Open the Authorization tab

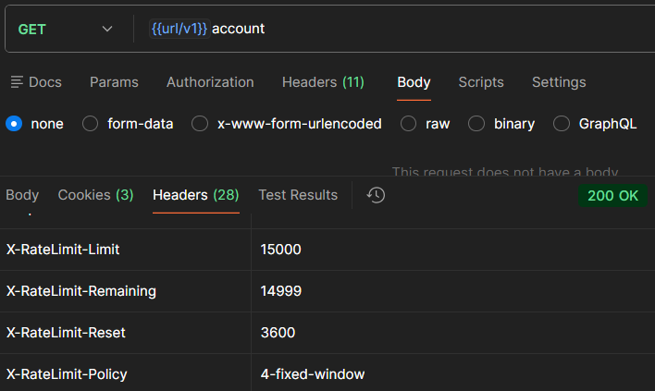(x=210, y=82)
